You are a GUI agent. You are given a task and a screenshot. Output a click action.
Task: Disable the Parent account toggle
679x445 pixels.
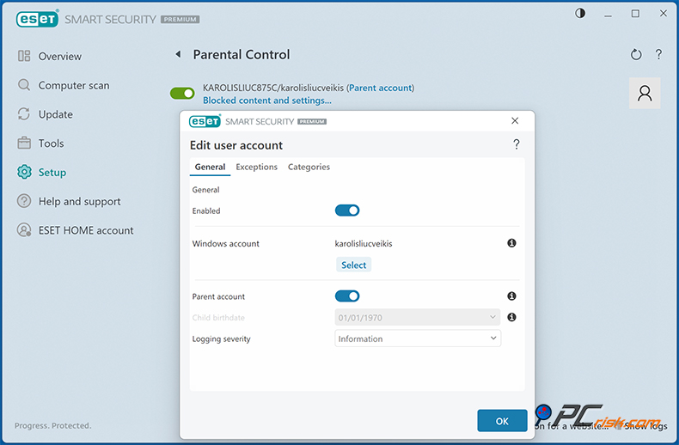pos(347,296)
